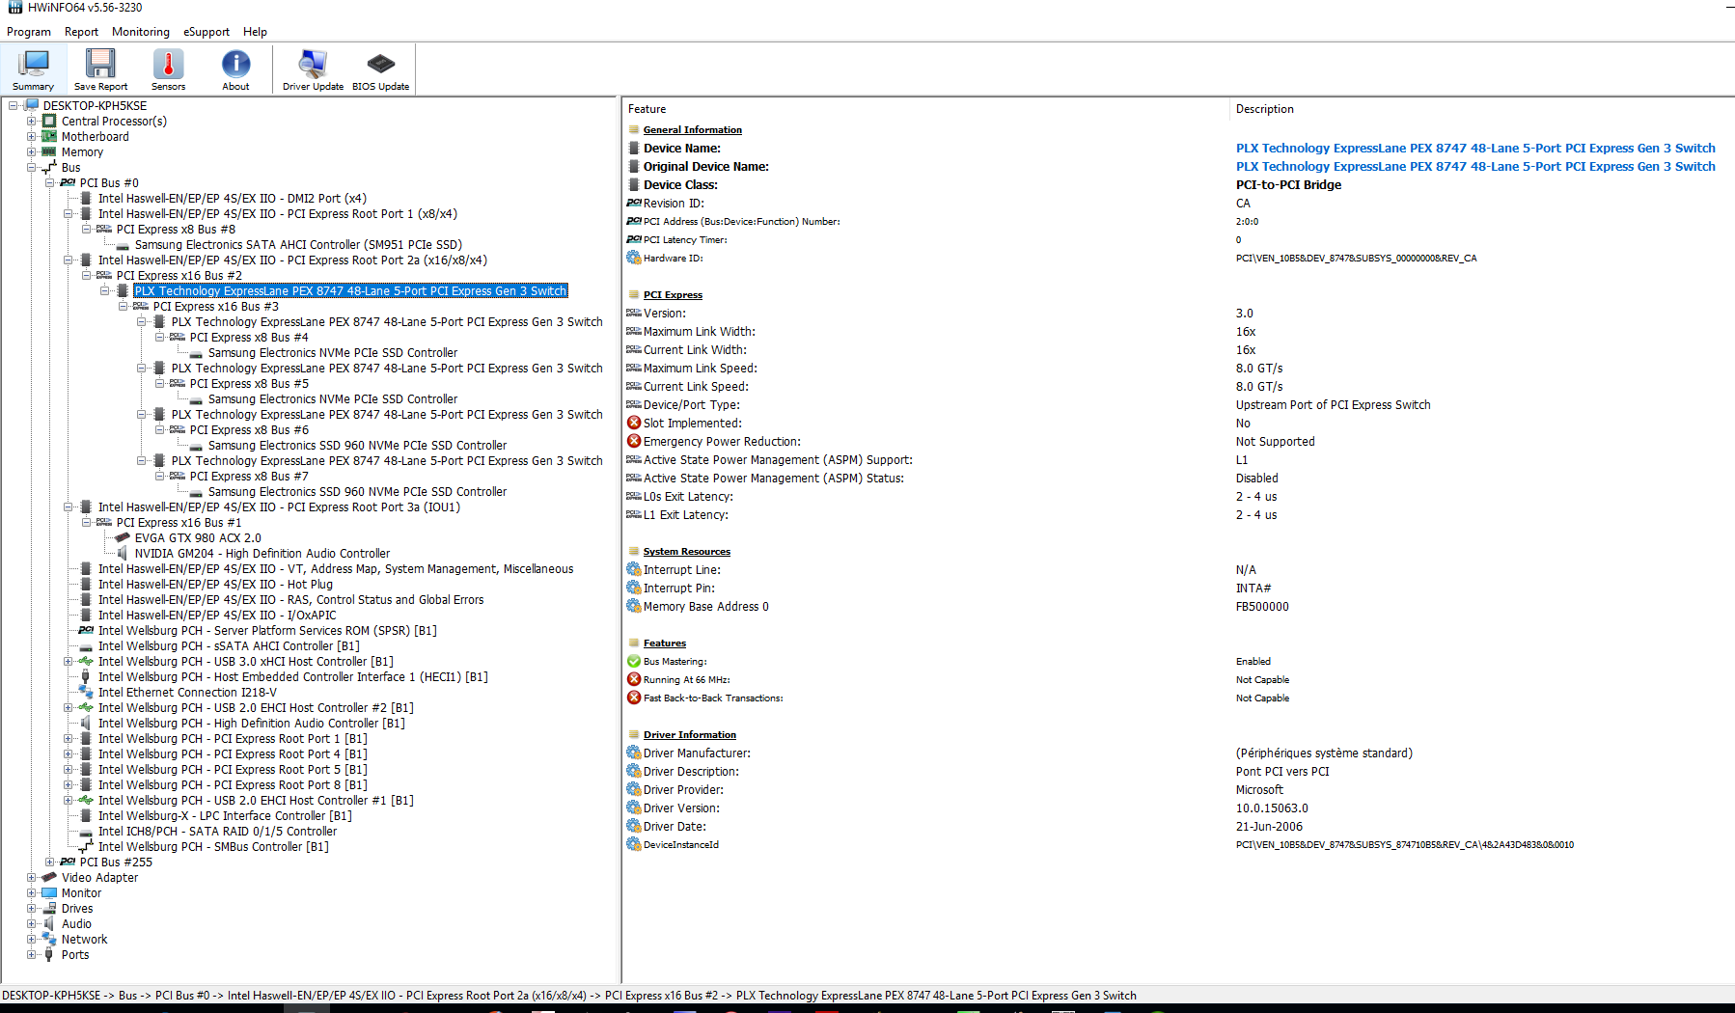The width and height of the screenshot is (1735, 1013).
Task: Collapse PCI Express x16 Bus #3 node
Action: [124, 307]
